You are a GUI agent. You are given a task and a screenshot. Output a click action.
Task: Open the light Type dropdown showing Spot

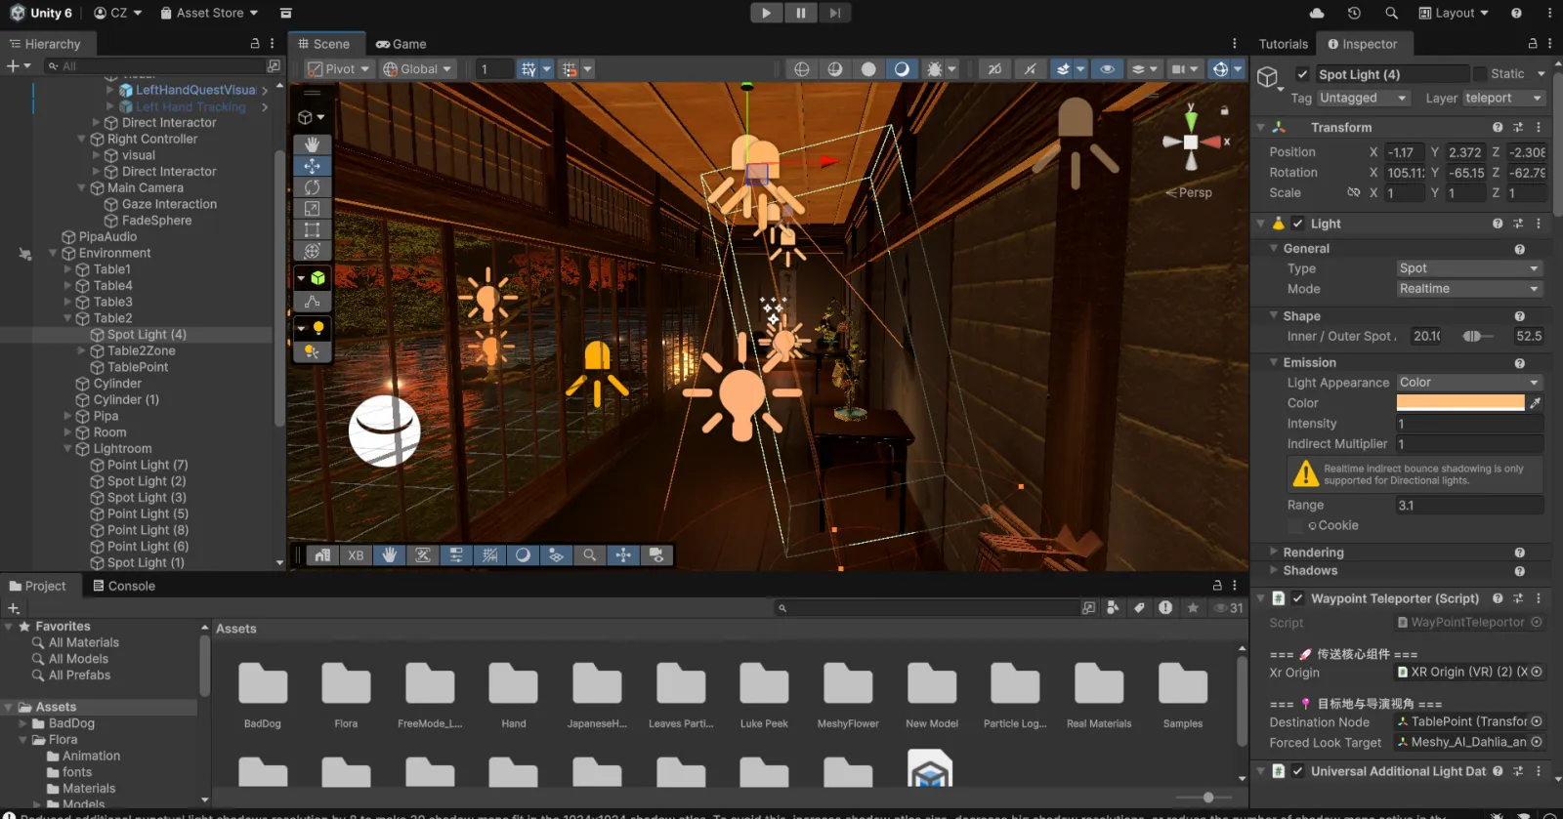click(1469, 268)
